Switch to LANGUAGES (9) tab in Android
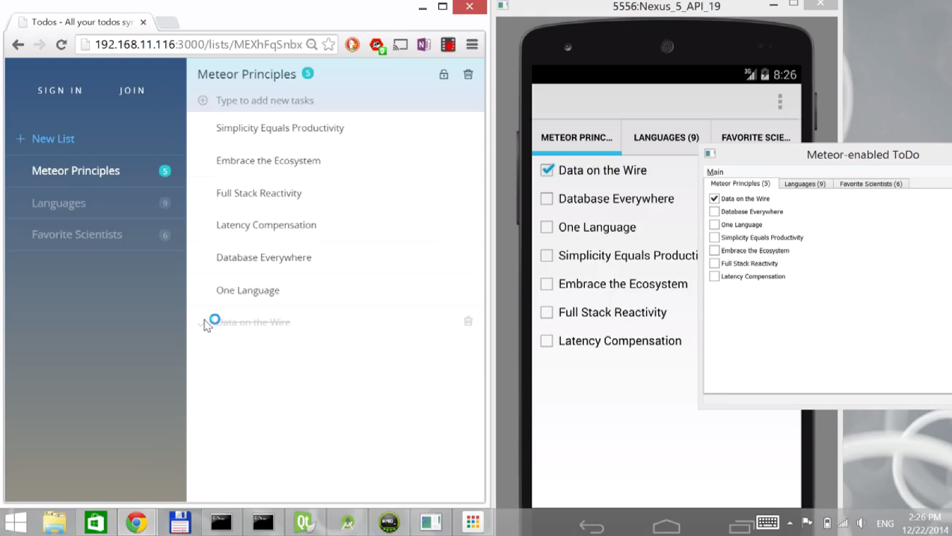The width and height of the screenshot is (952, 536). tap(666, 138)
